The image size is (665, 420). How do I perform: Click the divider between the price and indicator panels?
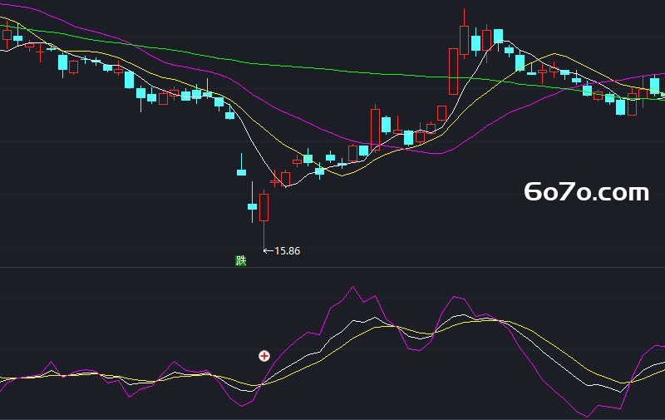pos(332,267)
